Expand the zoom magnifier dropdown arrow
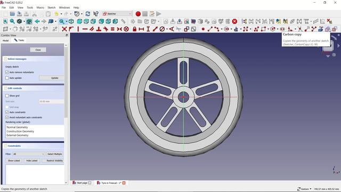This screenshot has width=341, height=192. tap(66, 21)
